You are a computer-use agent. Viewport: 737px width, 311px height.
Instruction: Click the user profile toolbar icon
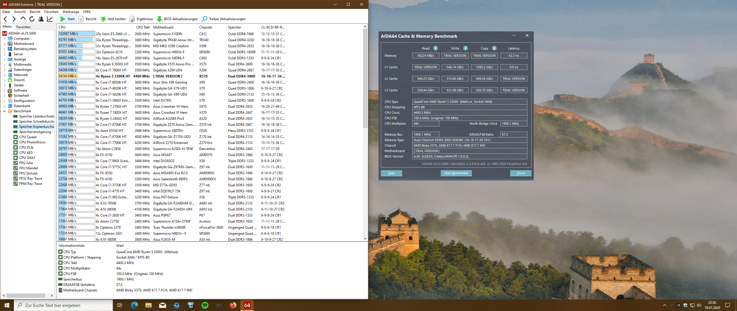[41, 19]
